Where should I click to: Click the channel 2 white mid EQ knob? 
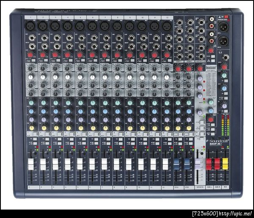point(43,77)
